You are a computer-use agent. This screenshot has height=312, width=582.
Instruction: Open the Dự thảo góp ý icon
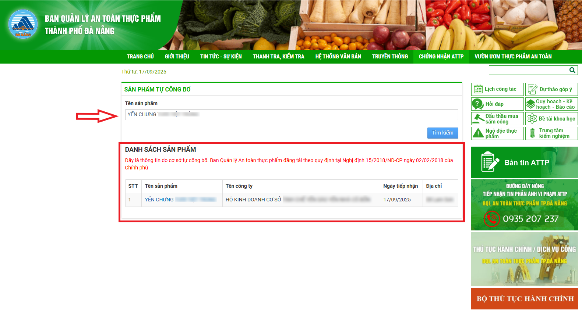click(532, 89)
